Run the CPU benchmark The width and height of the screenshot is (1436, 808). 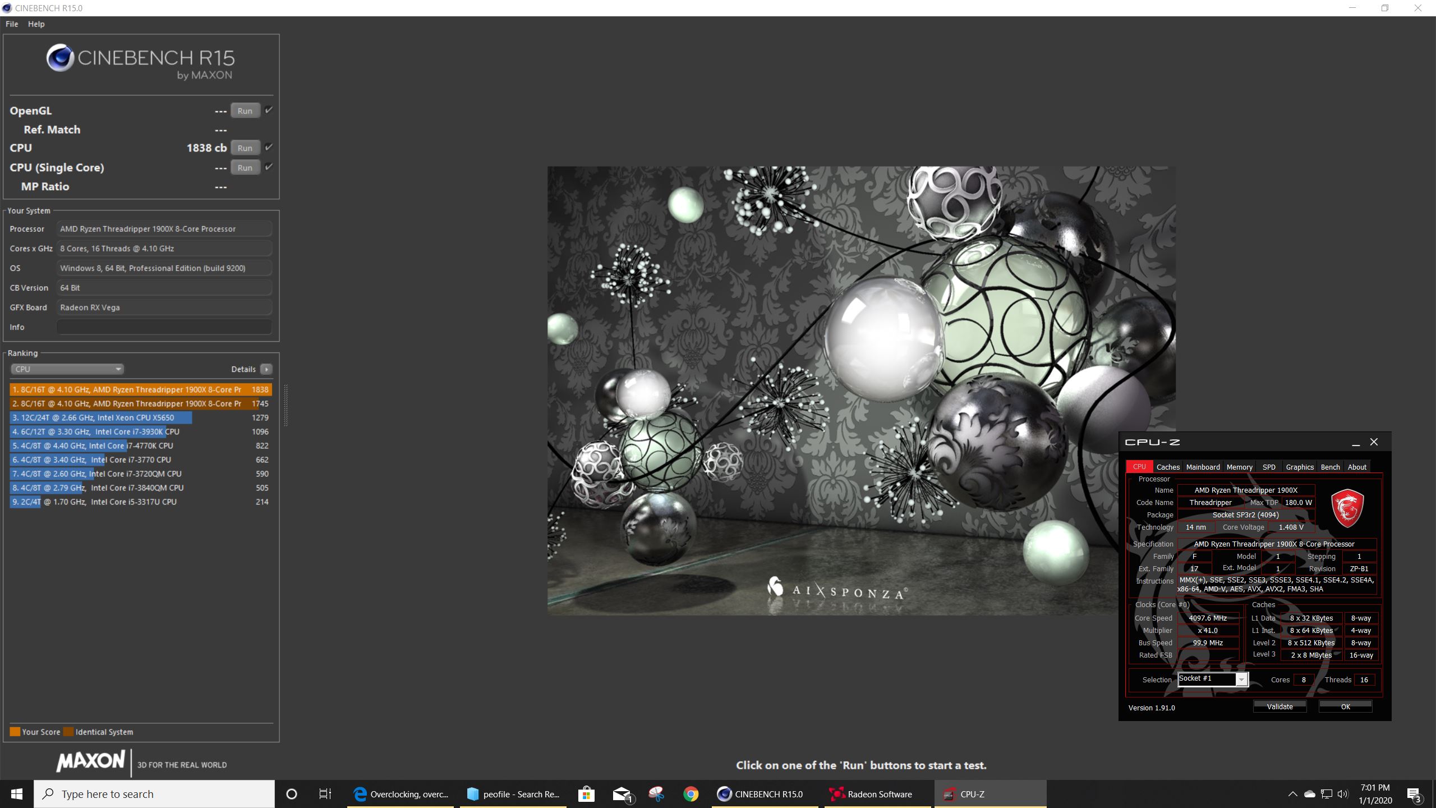click(245, 148)
